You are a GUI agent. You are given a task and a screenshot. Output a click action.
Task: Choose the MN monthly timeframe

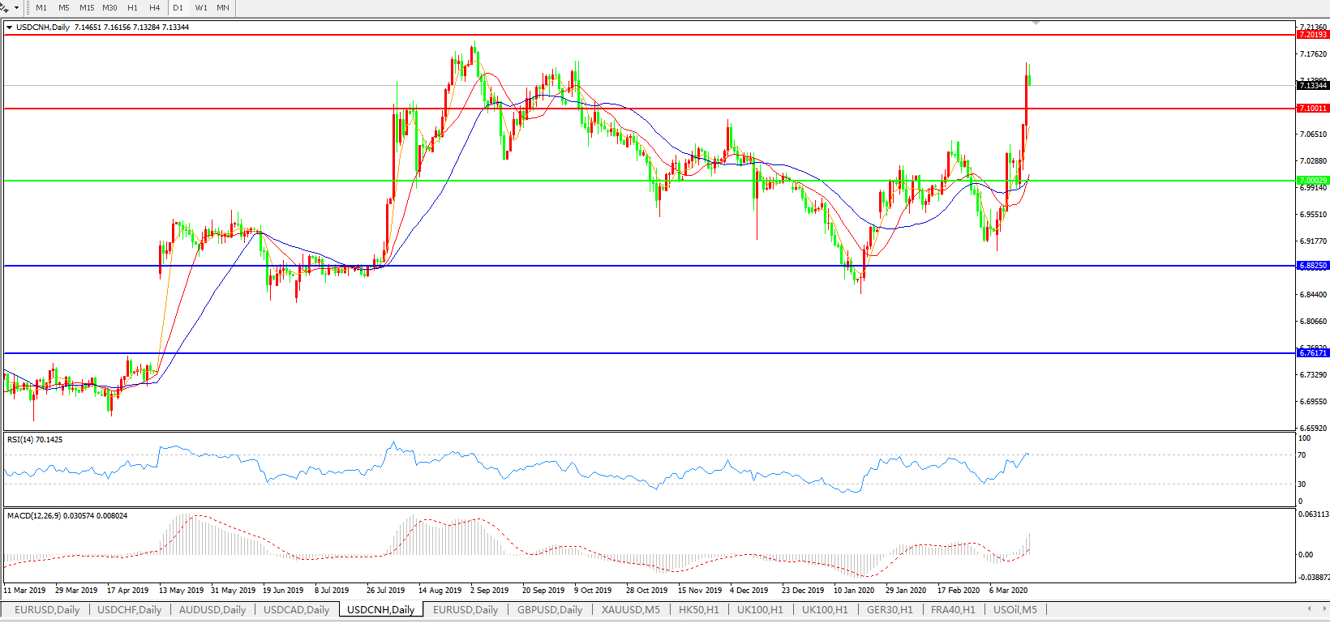tap(222, 7)
